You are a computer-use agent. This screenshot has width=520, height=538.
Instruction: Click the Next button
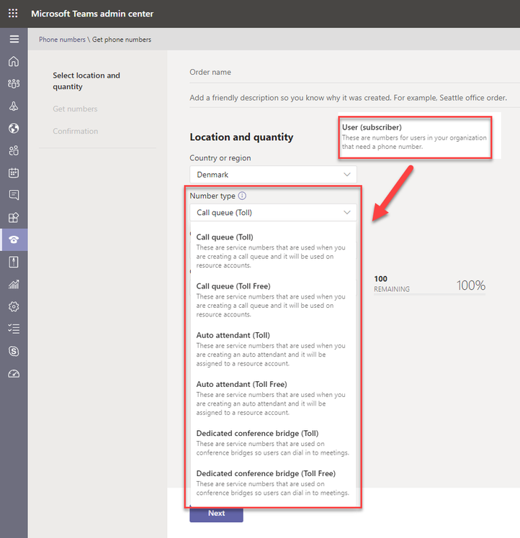pos(217,514)
